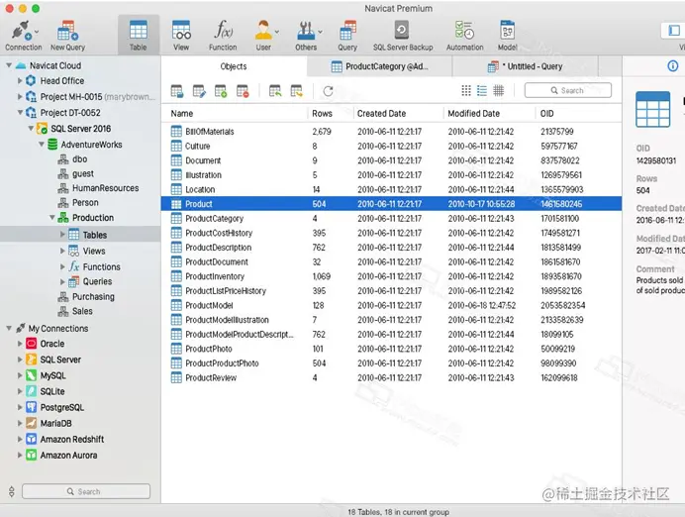Click the Design Table icon
685x517 pixels.
tap(199, 91)
